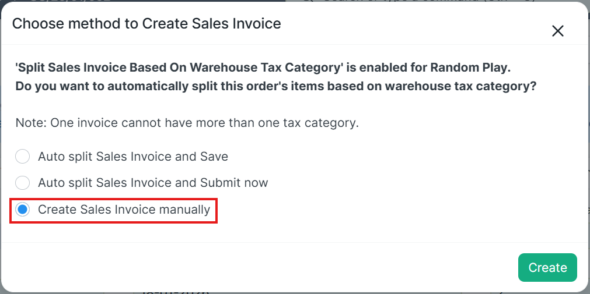The height and width of the screenshot is (294, 590).
Task: Select the Create Sales Invoice manually radio
Action: [23, 210]
